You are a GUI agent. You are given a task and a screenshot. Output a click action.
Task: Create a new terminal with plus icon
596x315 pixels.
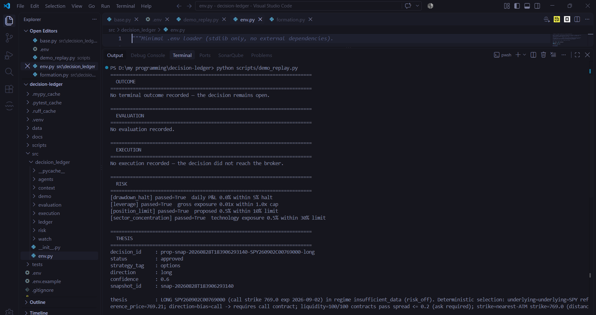(x=518, y=55)
